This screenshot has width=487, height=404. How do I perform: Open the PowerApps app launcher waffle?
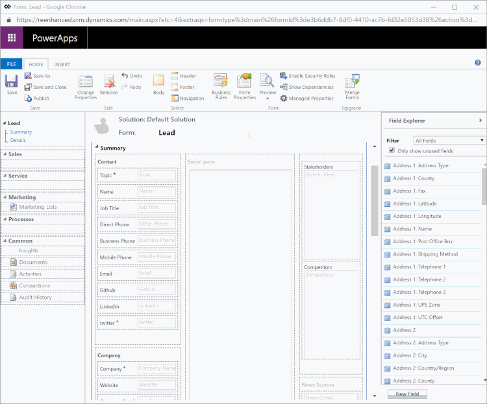[12, 38]
